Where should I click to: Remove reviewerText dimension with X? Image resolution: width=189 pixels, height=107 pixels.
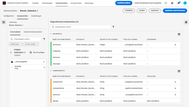point(175,82)
